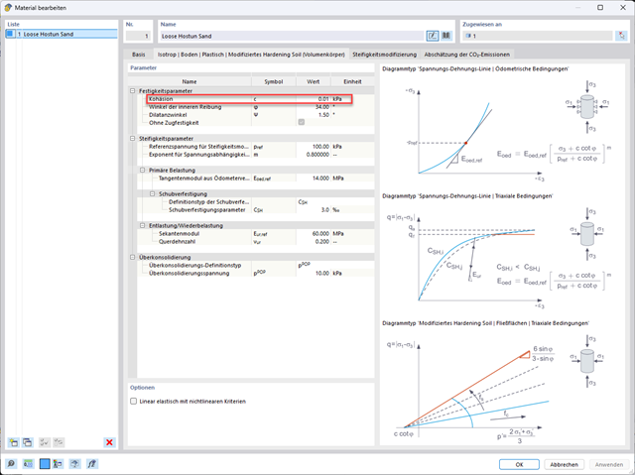Click the function script icon in bottom toolbar
This screenshot has height=475, width=635.
(92, 464)
